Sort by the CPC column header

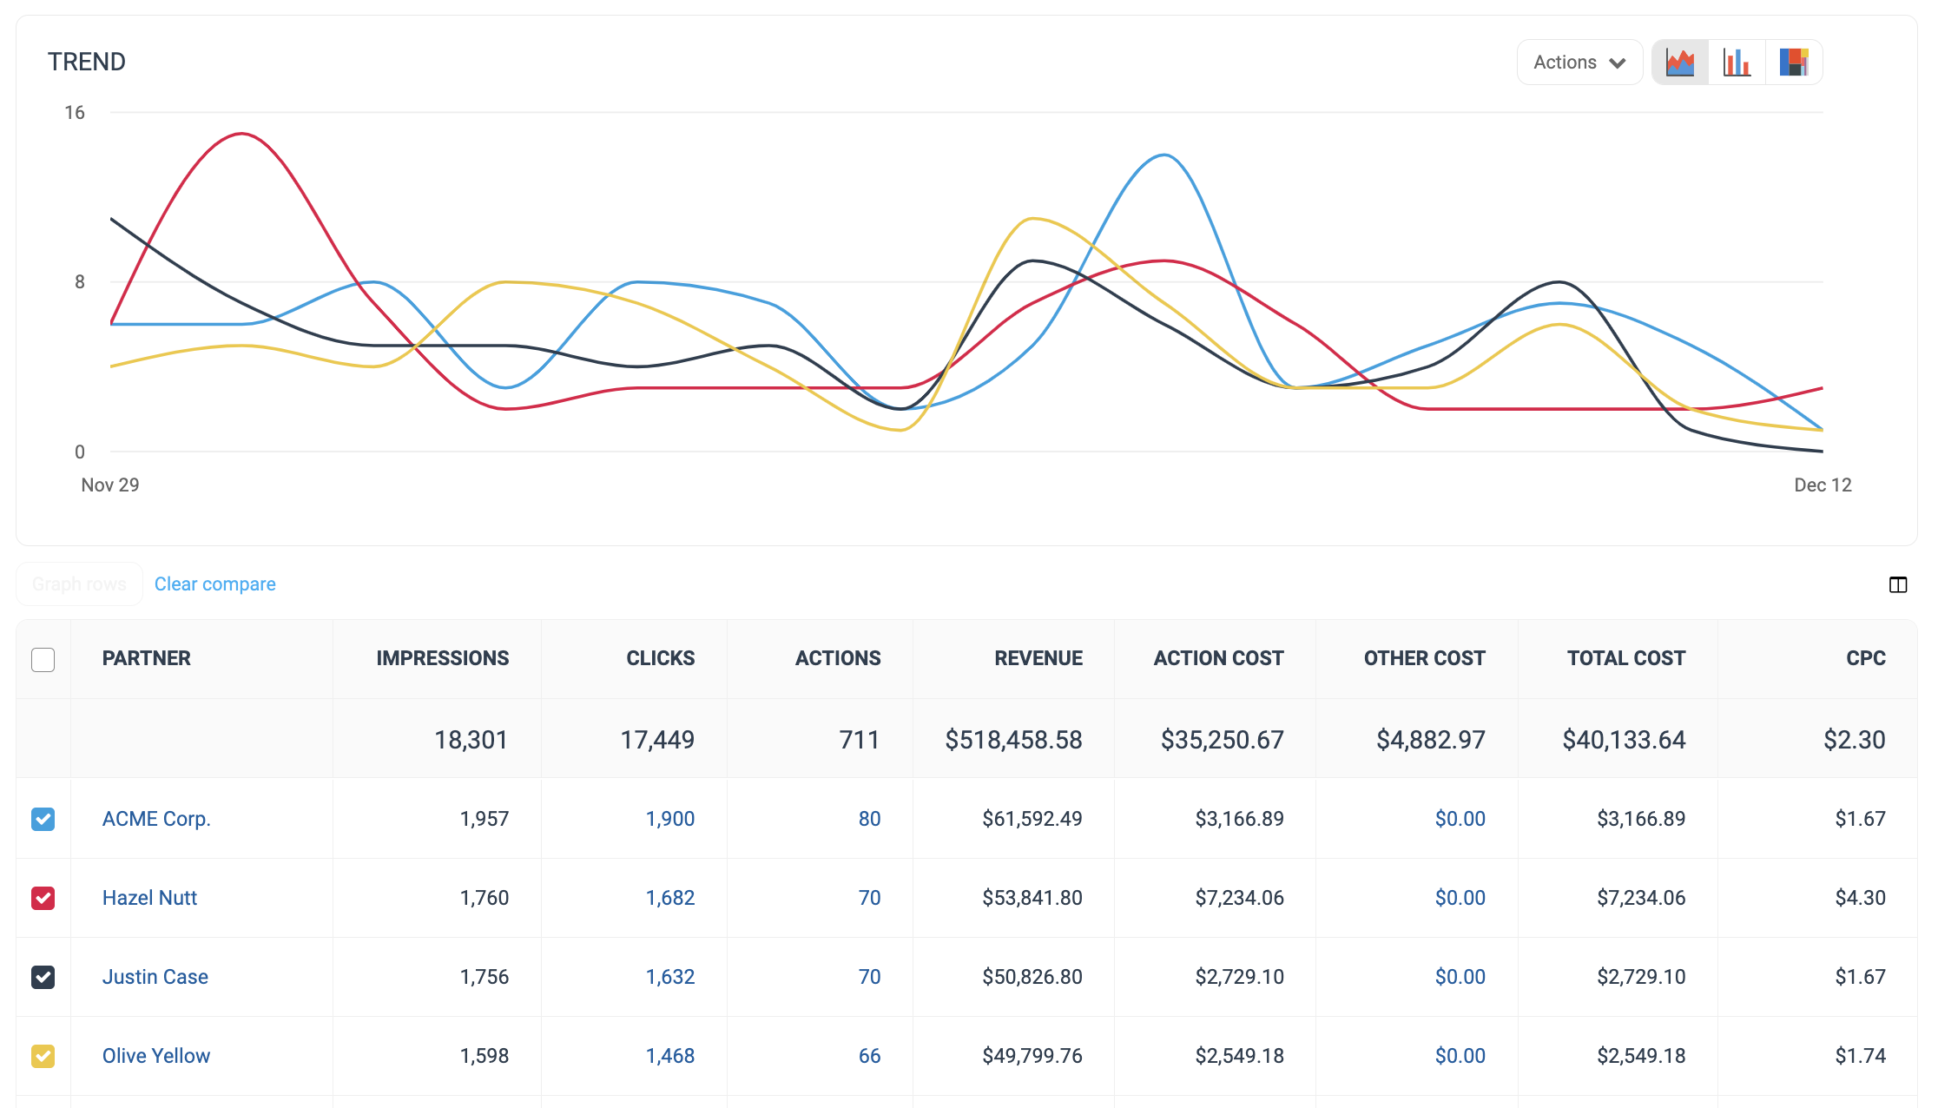coord(1865,658)
